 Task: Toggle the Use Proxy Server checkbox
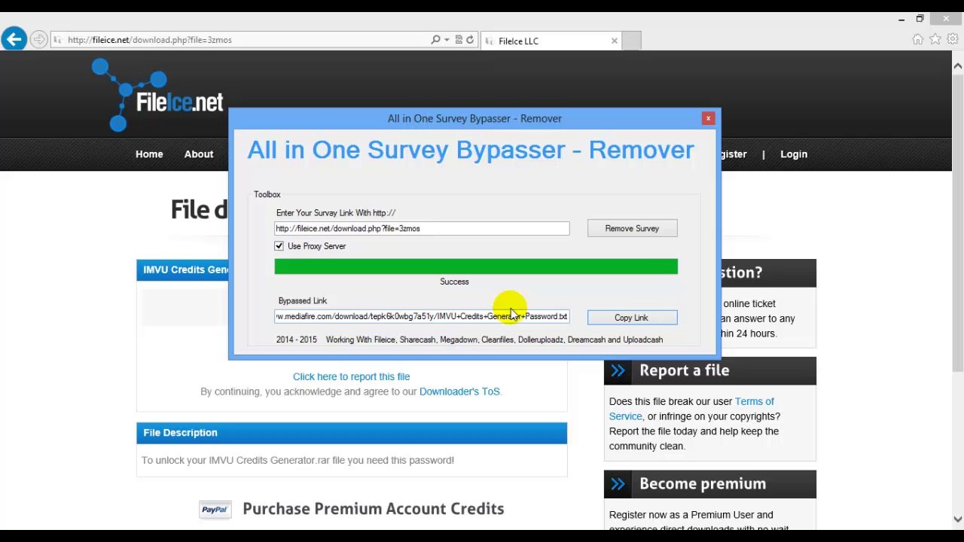coord(279,246)
